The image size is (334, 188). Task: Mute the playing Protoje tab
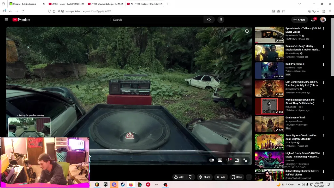(132, 4)
